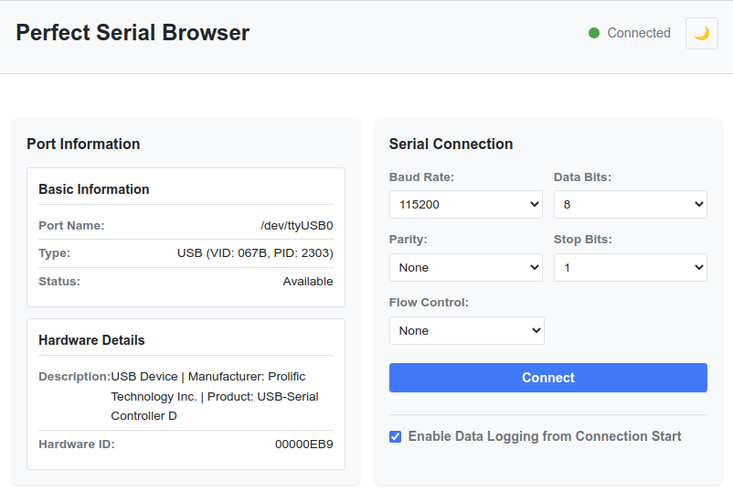Image resolution: width=733 pixels, height=493 pixels.
Task: Disable Data Logging from Connection Start checkbox
Action: 395,436
